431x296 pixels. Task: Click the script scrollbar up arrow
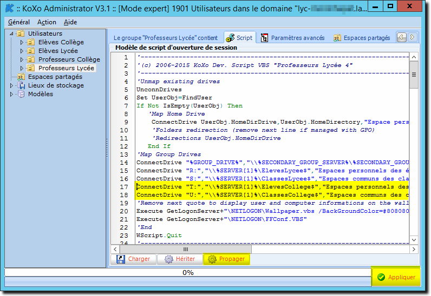tap(414, 57)
